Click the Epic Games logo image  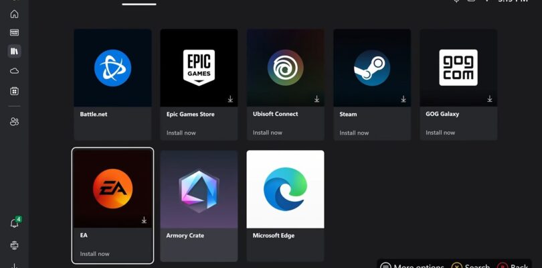pyautogui.click(x=199, y=68)
